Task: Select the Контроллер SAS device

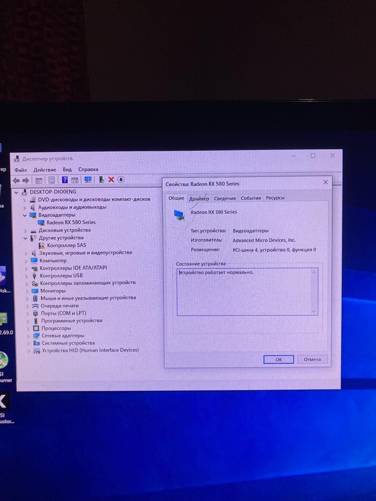Action: coord(66,245)
